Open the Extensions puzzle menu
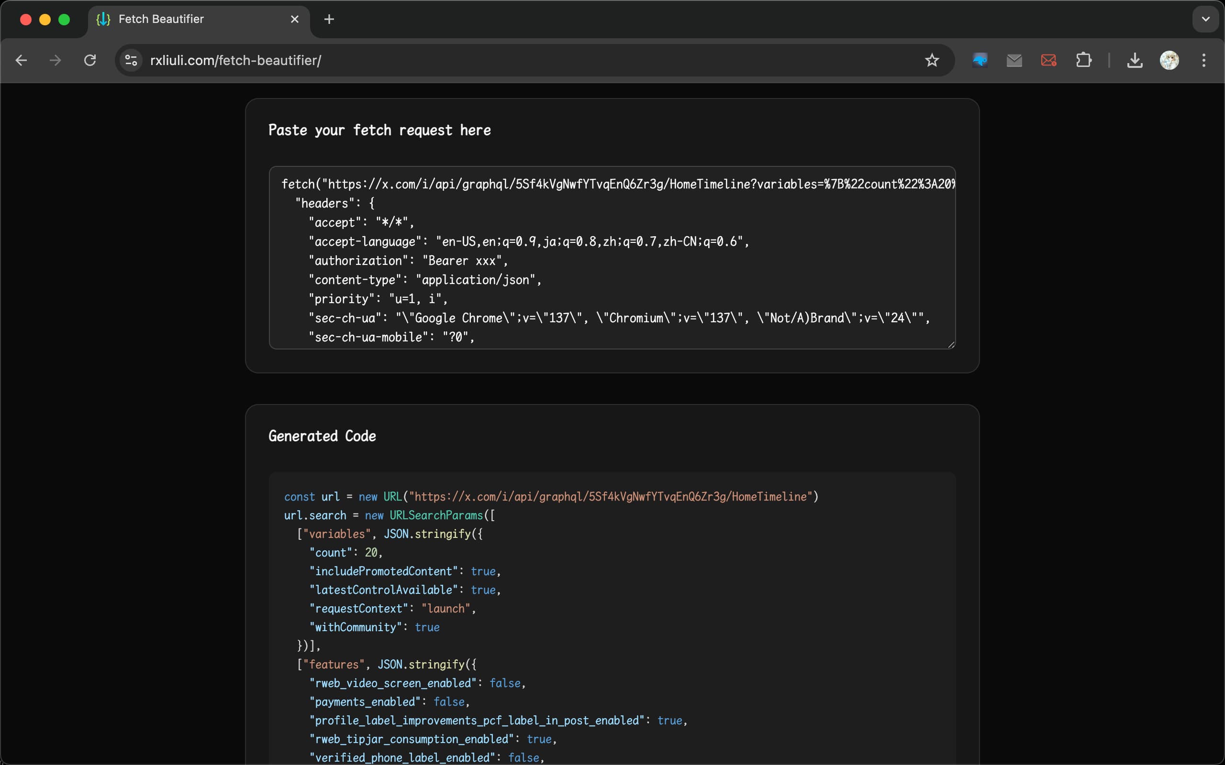The image size is (1225, 765). click(x=1083, y=60)
